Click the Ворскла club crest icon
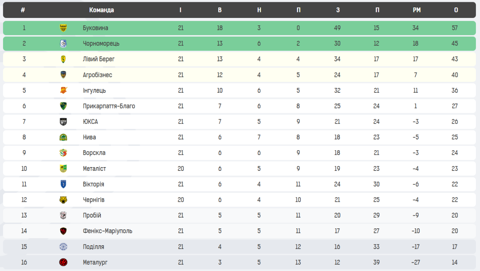 click(63, 153)
